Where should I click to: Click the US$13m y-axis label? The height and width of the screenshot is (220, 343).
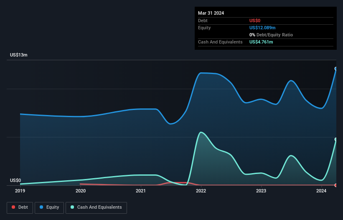19,55
